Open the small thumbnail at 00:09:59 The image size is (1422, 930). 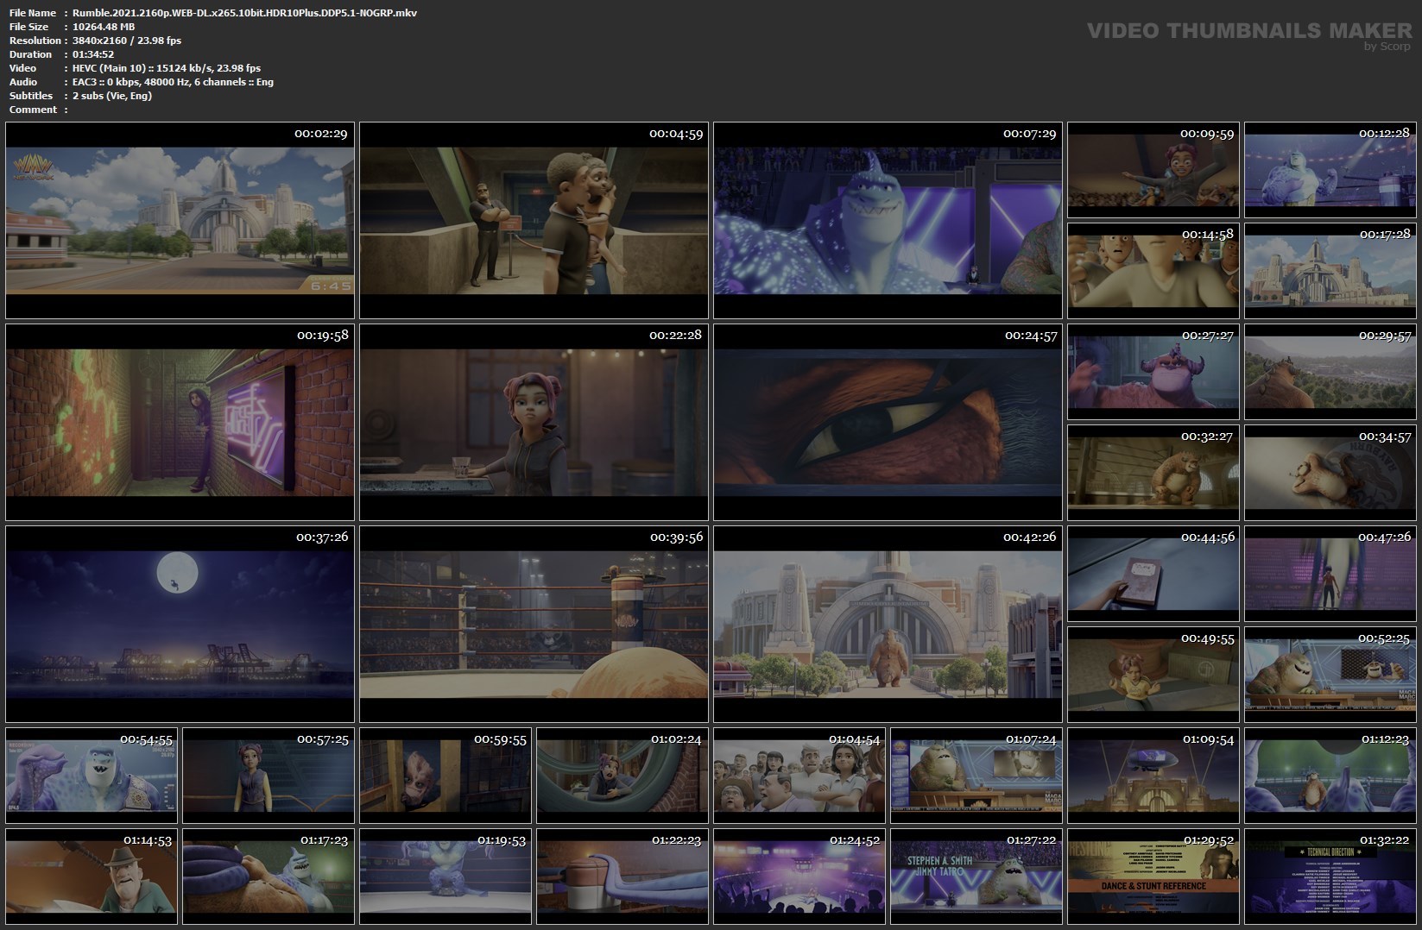(1153, 170)
